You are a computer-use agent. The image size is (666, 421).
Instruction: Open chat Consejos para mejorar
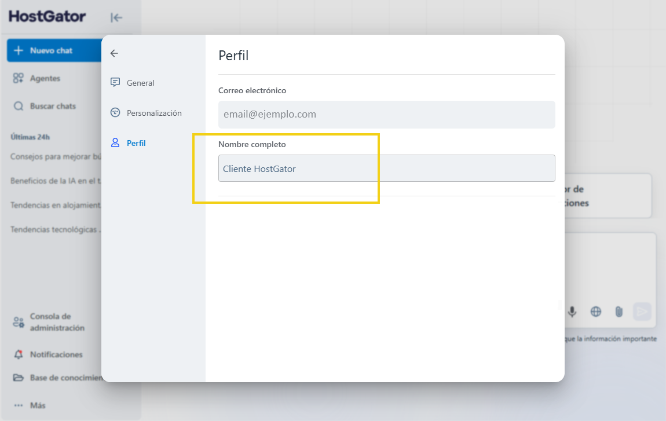pos(56,157)
